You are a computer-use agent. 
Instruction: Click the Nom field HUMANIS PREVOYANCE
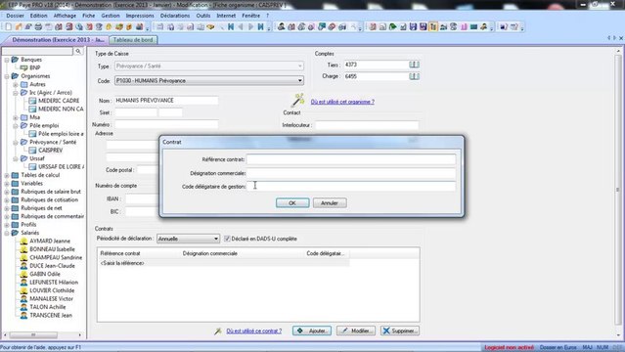pos(166,101)
